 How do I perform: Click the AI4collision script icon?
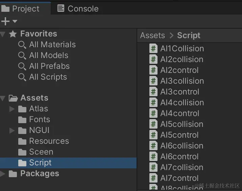[153, 103]
